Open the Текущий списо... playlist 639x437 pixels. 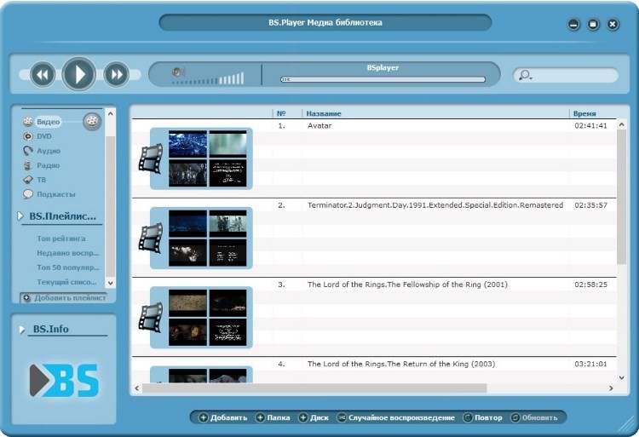pyautogui.click(x=66, y=282)
